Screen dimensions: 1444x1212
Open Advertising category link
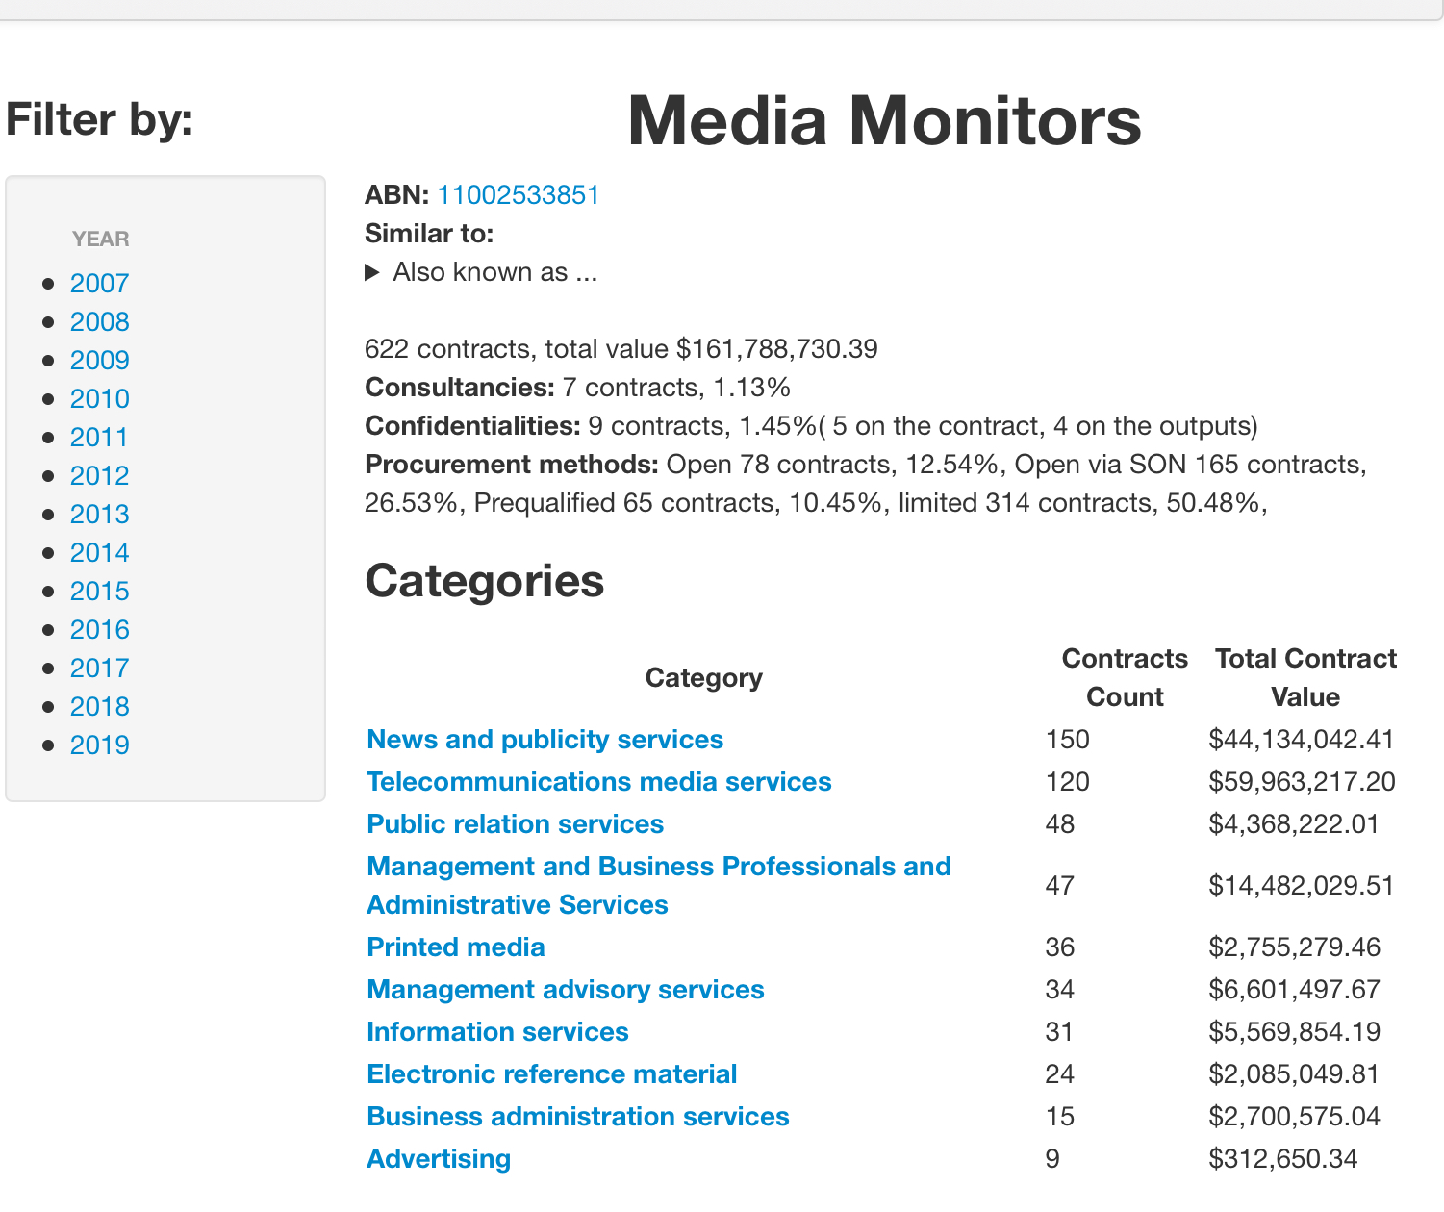pos(438,1159)
